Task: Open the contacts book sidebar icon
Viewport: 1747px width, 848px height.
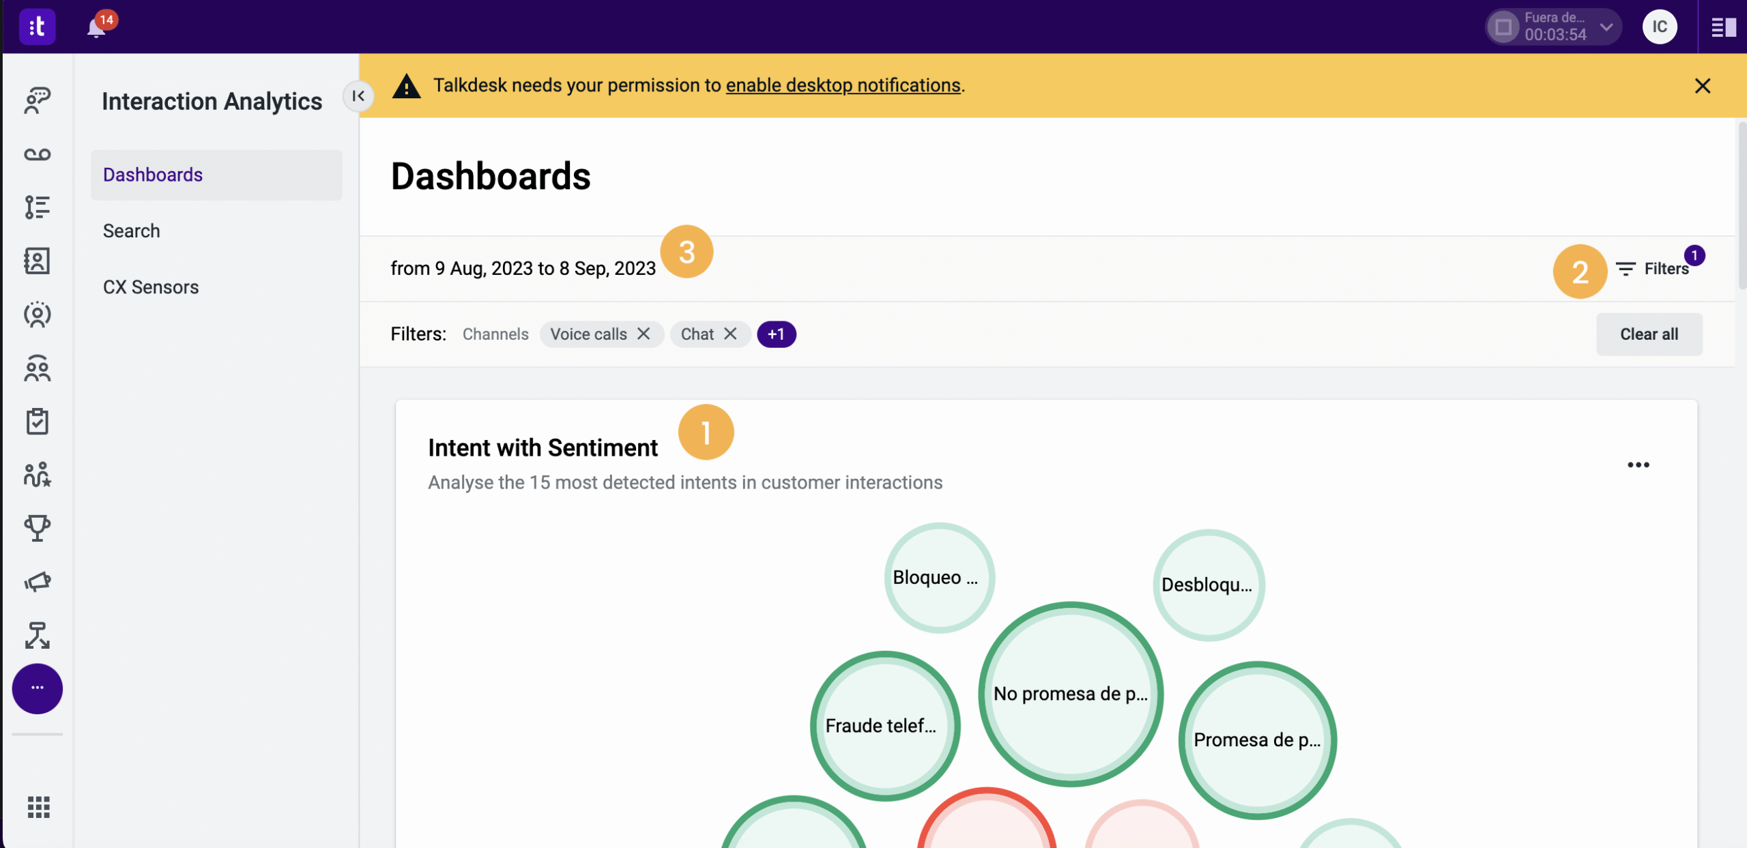Action: pyautogui.click(x=38, y=261)
